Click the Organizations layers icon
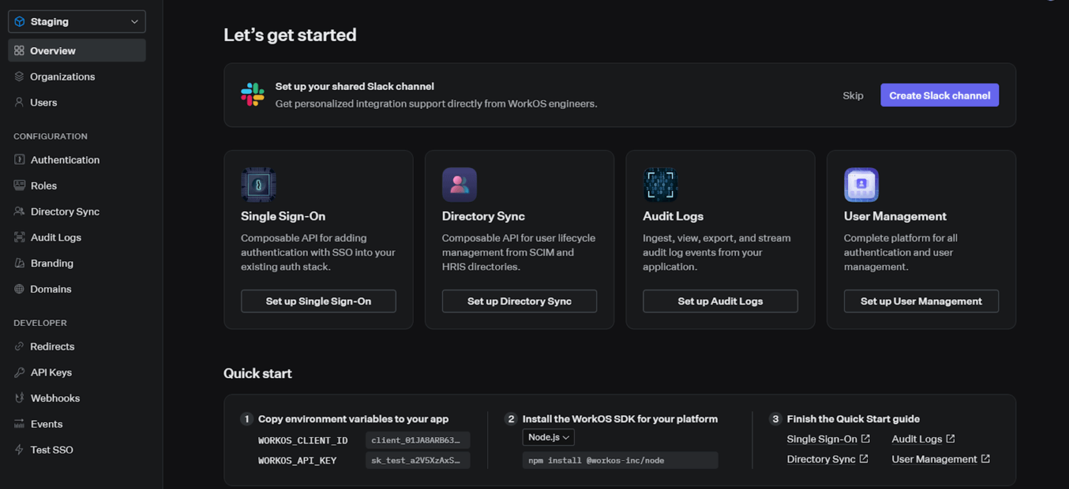This screenshot has height=489, width=1069. tap(19, 77)
